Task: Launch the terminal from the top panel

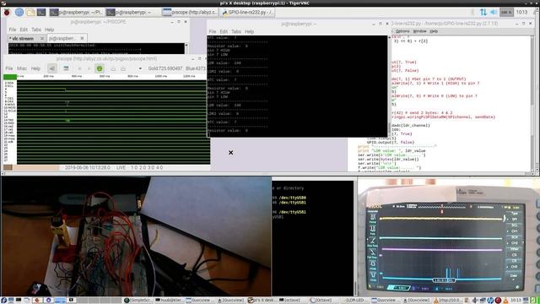Action: pos(41,13)
